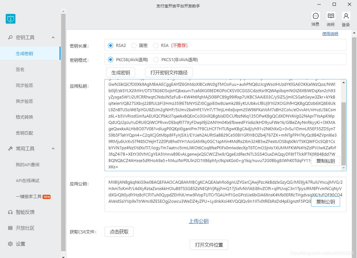Image resolution: width=357 pixels, height=258 pixels.
Task: Select the RSA2 key length option
Action: [111, 46]
